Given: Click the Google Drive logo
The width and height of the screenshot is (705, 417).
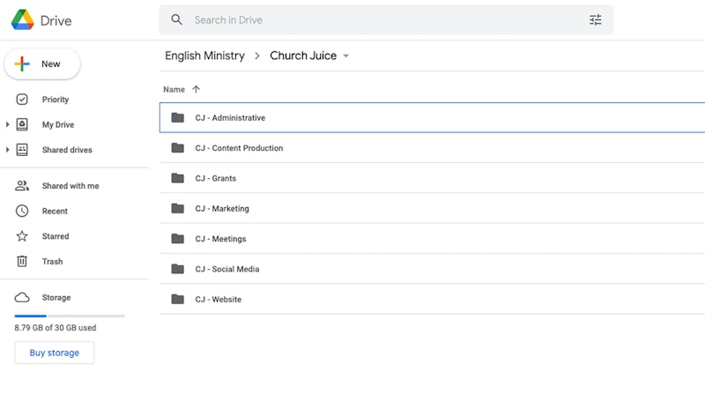Looking at the screenshot, I should (x=23, y=20).
